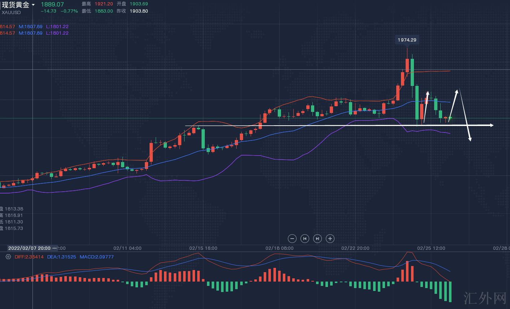Click the 现货黄金 instrument name
The image size is (510, 309).
16,5
